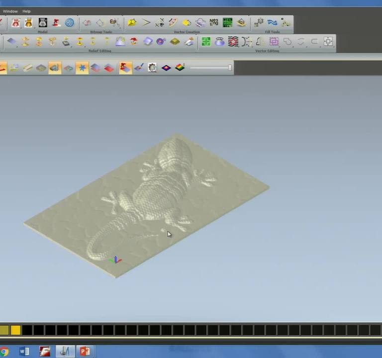Select the purple dome relief editing icon

click(161, 42)
